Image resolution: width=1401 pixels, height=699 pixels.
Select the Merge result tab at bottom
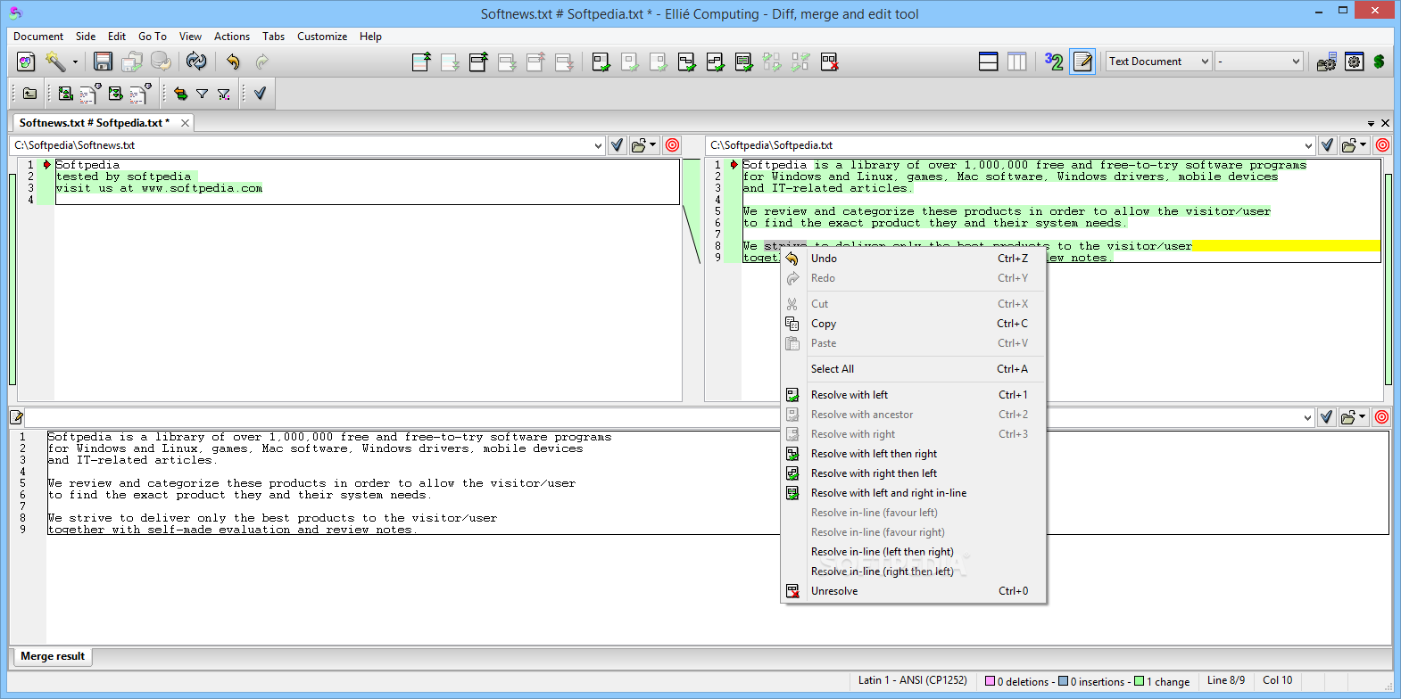[53, 656]
